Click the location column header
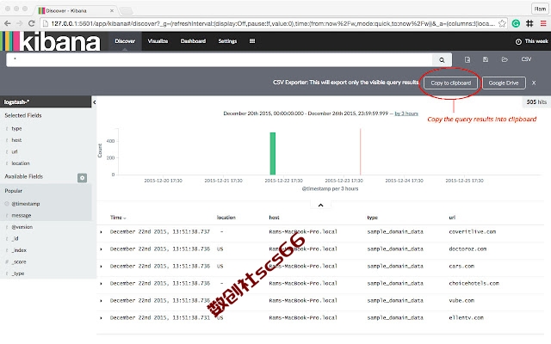Image resolution: width=551 pixels, height=344 pixels. pos(226,218)
